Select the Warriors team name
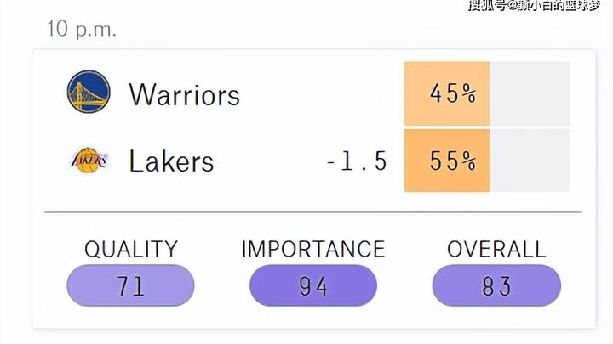 184,94
